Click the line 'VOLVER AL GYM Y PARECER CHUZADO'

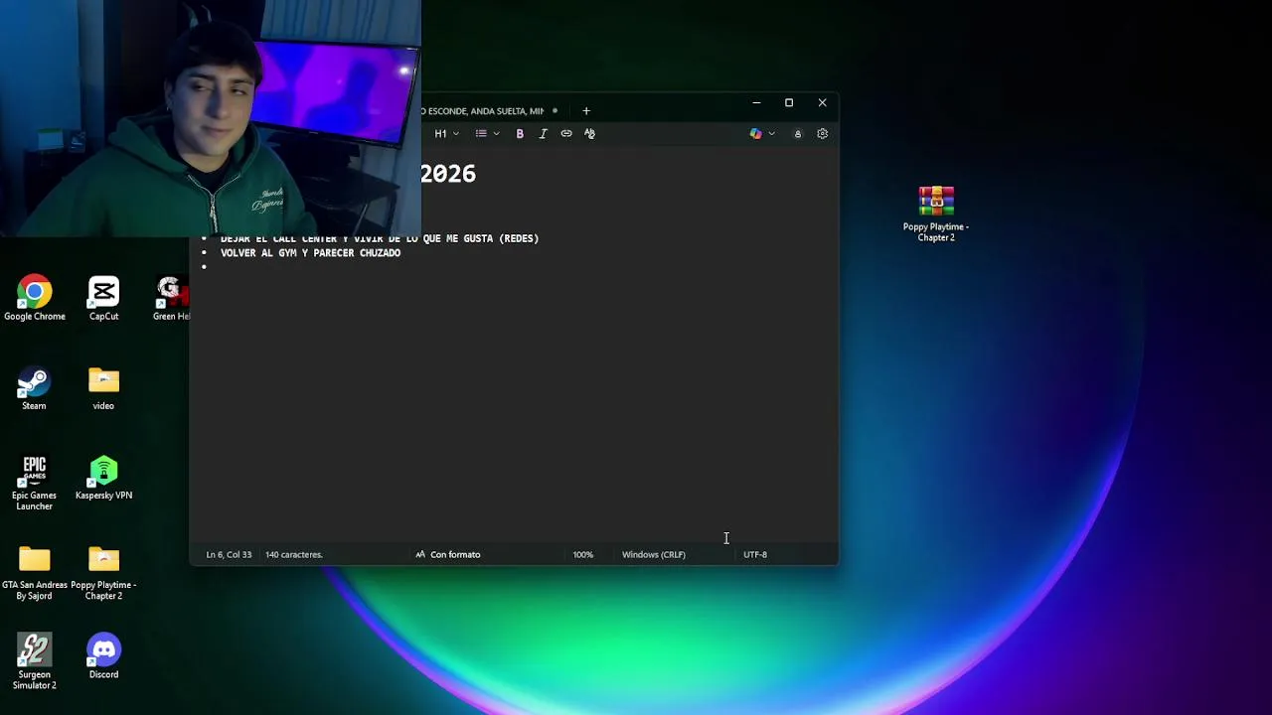click(x=310, y=253)
